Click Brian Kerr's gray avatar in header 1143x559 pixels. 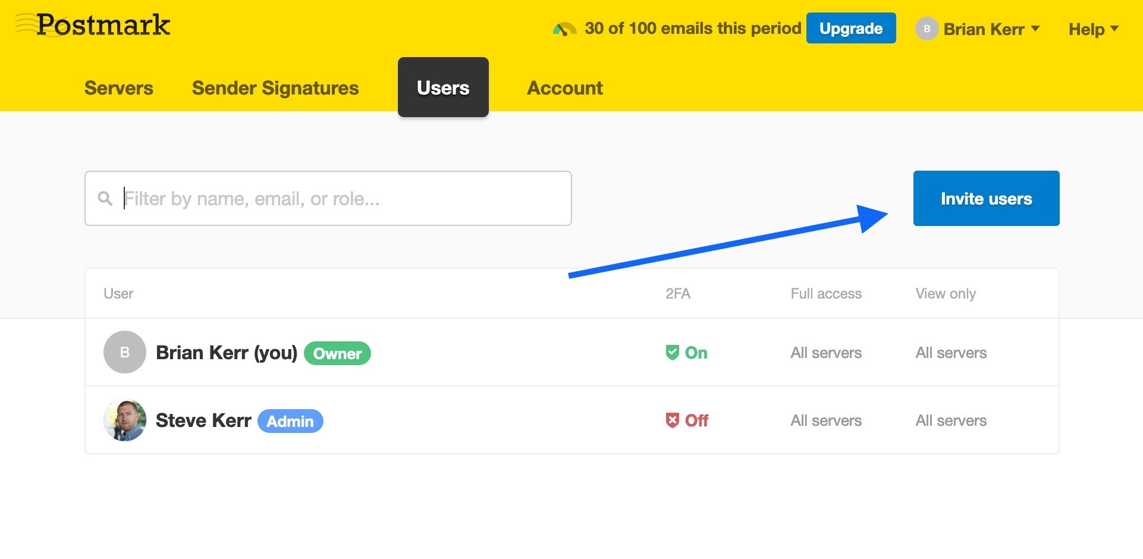click(927, 29)
